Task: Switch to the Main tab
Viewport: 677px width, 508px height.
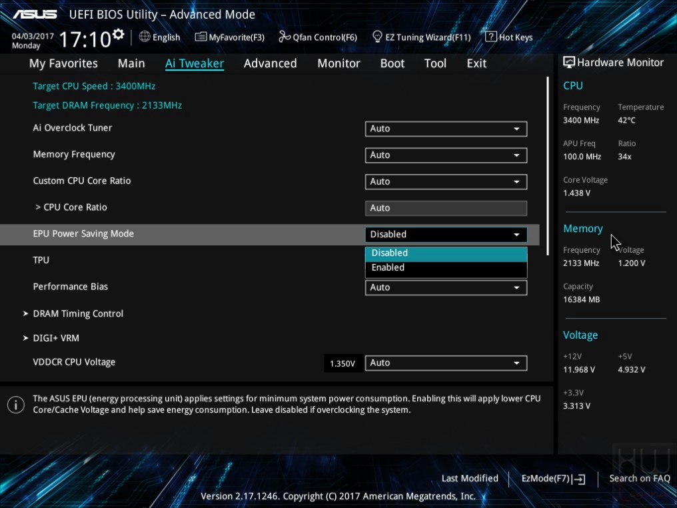Action: point(131,63)
